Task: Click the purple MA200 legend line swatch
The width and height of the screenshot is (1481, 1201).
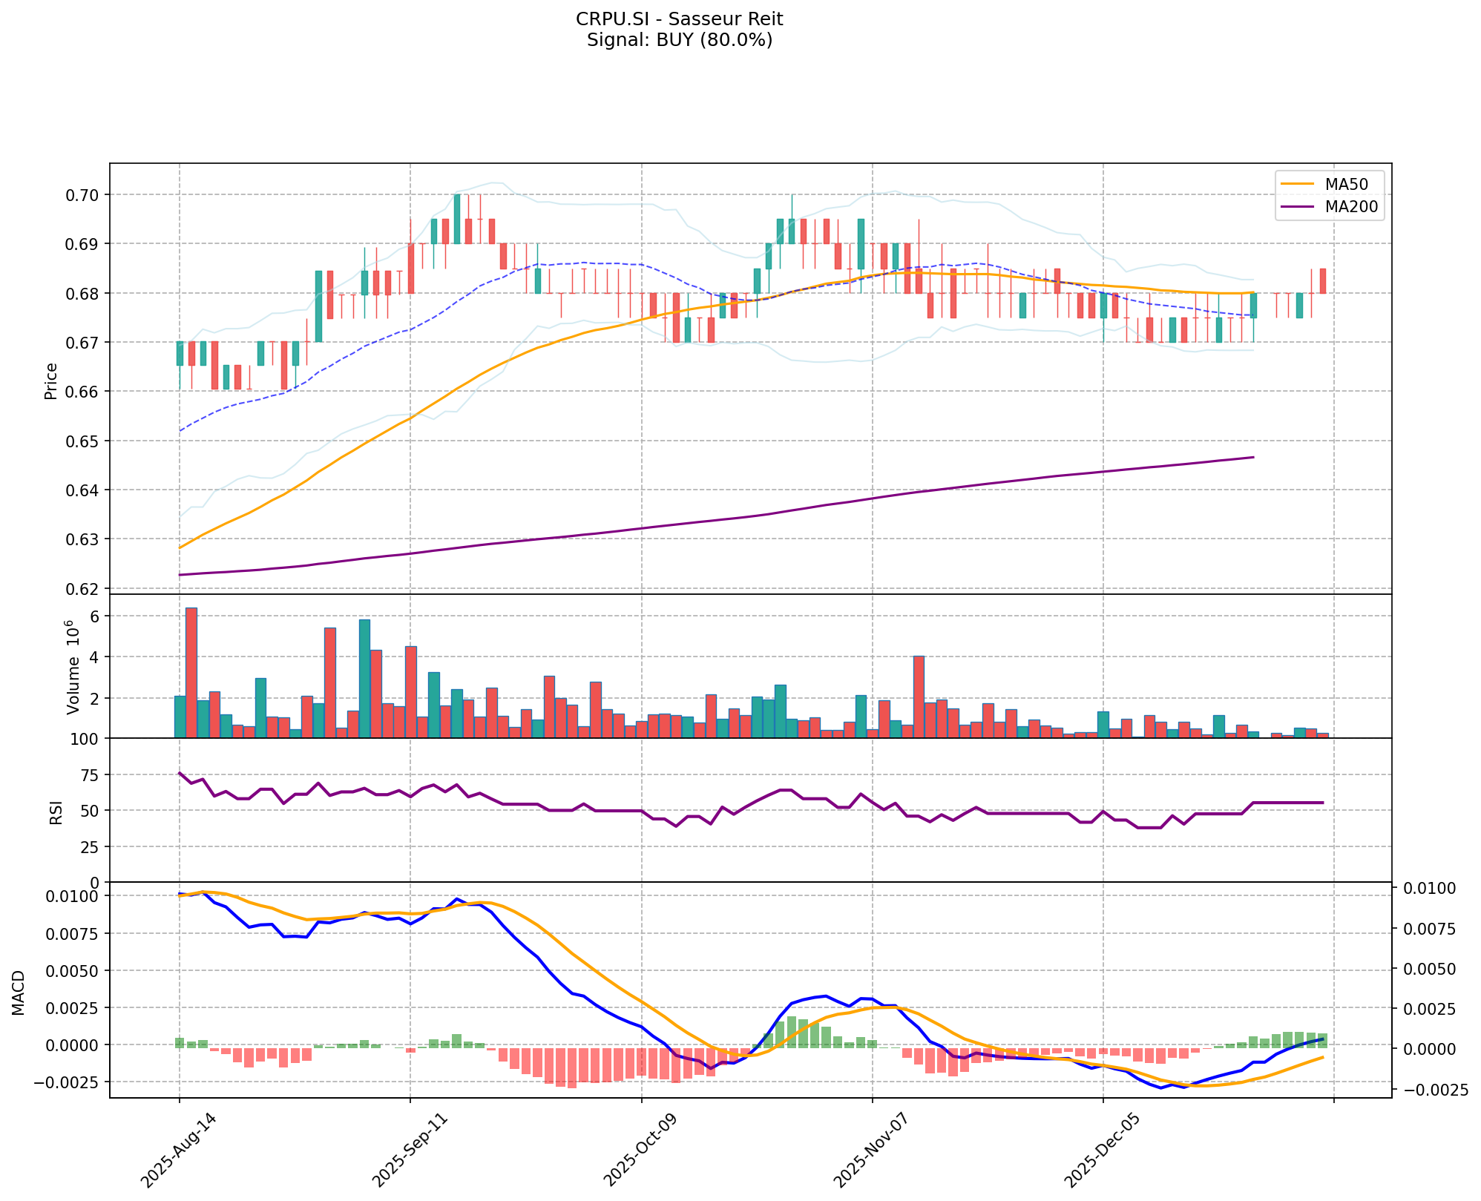Action: coord(1296,207)
